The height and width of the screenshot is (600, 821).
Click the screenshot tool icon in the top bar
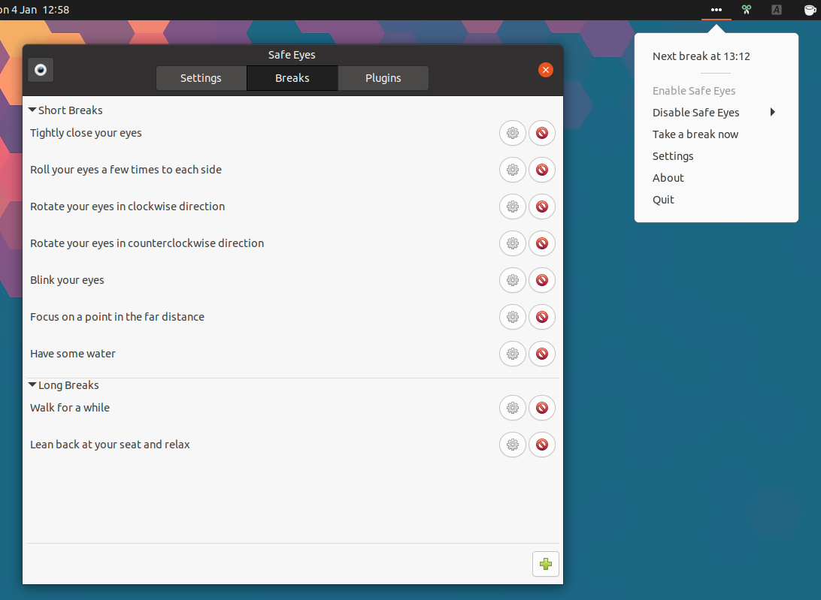(x=746, y=10)
